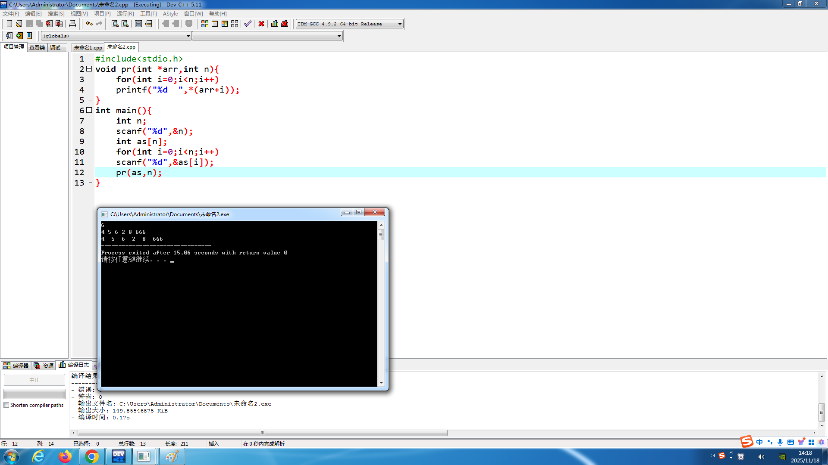Click the red X stop execution icon
The height and width of the screenshot is (465, 828).
point(261,24)
